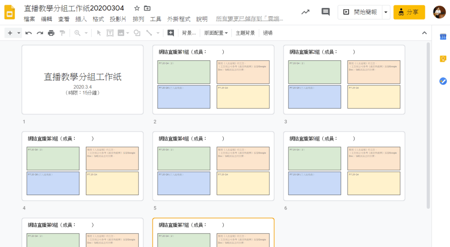Viewport: 450px width, 247px height.
Task: Click the 開始簡報 button
Action: tap(360, 12)
